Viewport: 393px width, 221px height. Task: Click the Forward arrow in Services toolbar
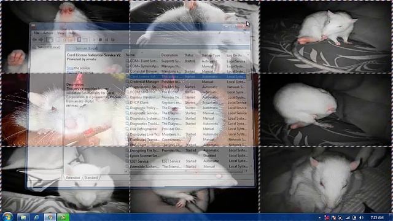coord(41,39)
